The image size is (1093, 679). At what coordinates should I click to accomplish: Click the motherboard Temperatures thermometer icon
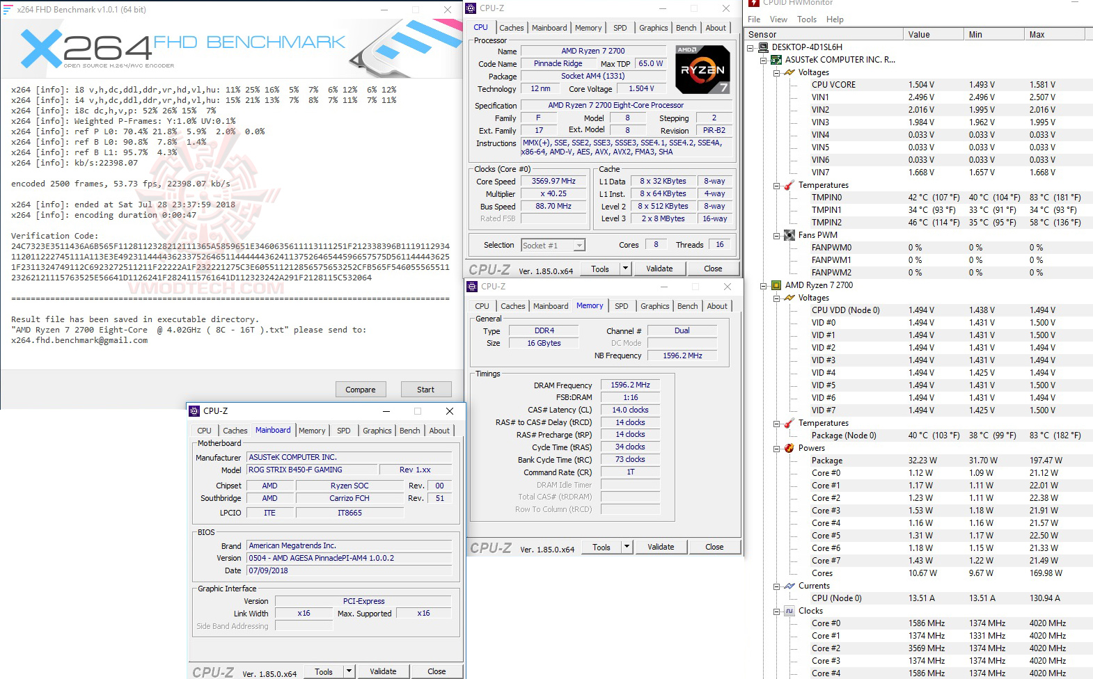[x=789, y=185]
